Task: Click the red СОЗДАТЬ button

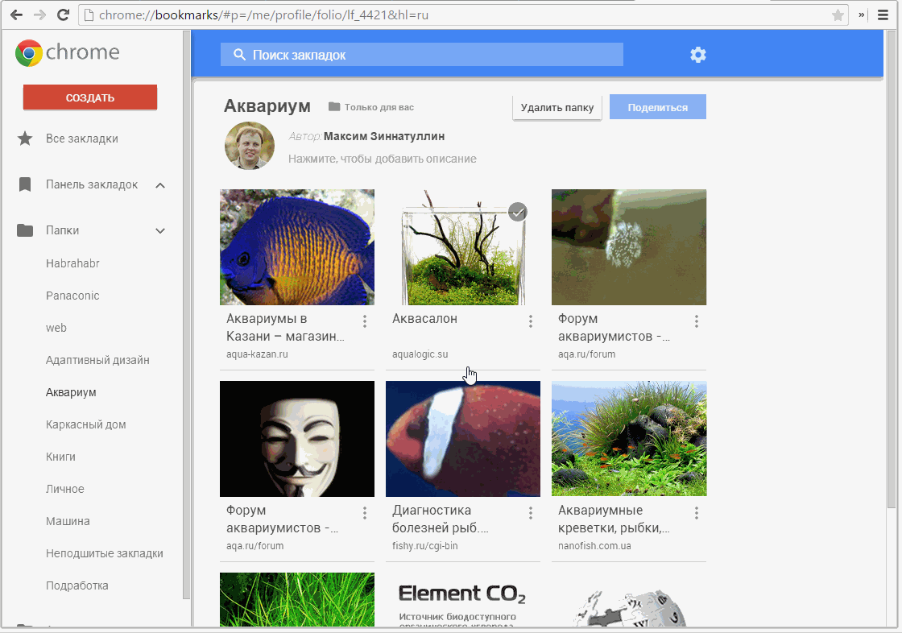Action: (89, 97)
